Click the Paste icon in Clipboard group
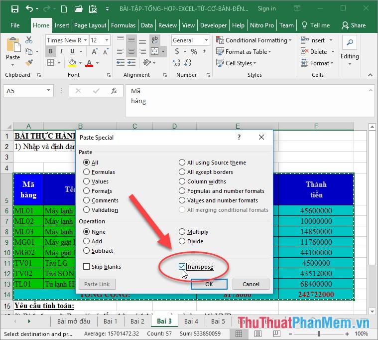378x340 pixels. pos(13,49)
